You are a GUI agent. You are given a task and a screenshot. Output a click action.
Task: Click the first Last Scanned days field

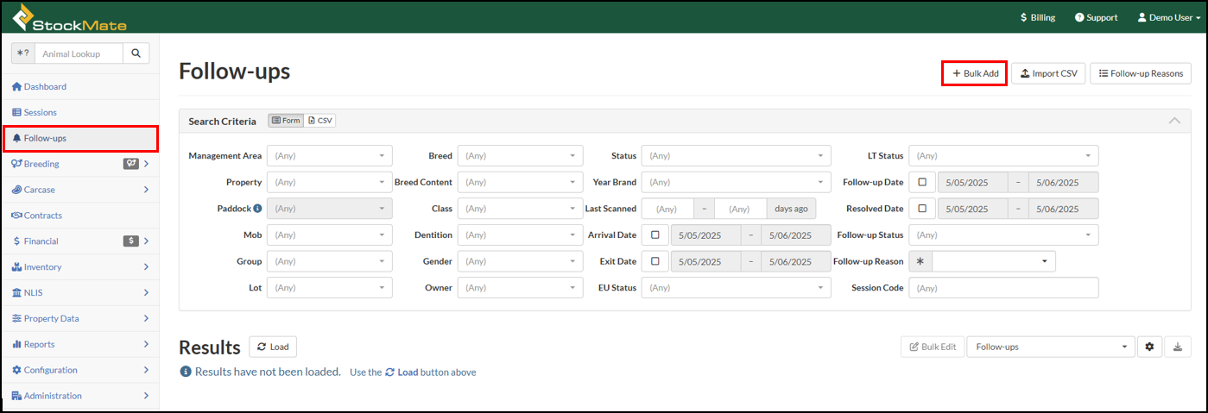(x=667, y=209)
